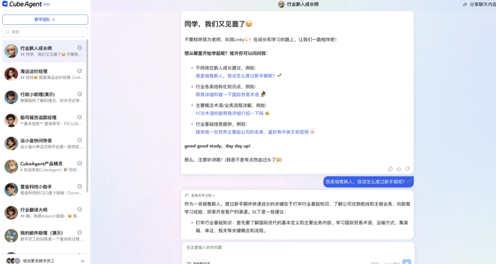Open options icon for 运小沓快问快答
496x264 pixels.
[80, 140]
